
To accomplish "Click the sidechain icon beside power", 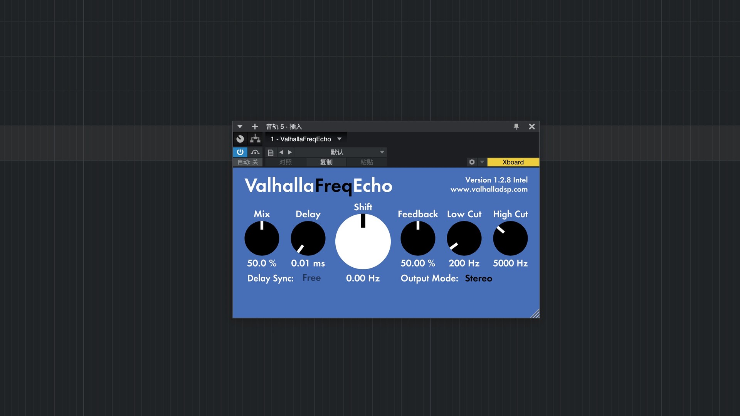I will (255, 152).
